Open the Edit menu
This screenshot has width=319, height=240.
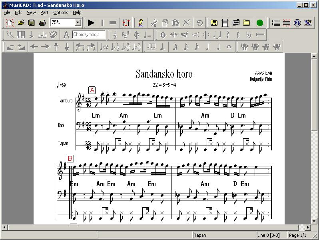[18, 12]
